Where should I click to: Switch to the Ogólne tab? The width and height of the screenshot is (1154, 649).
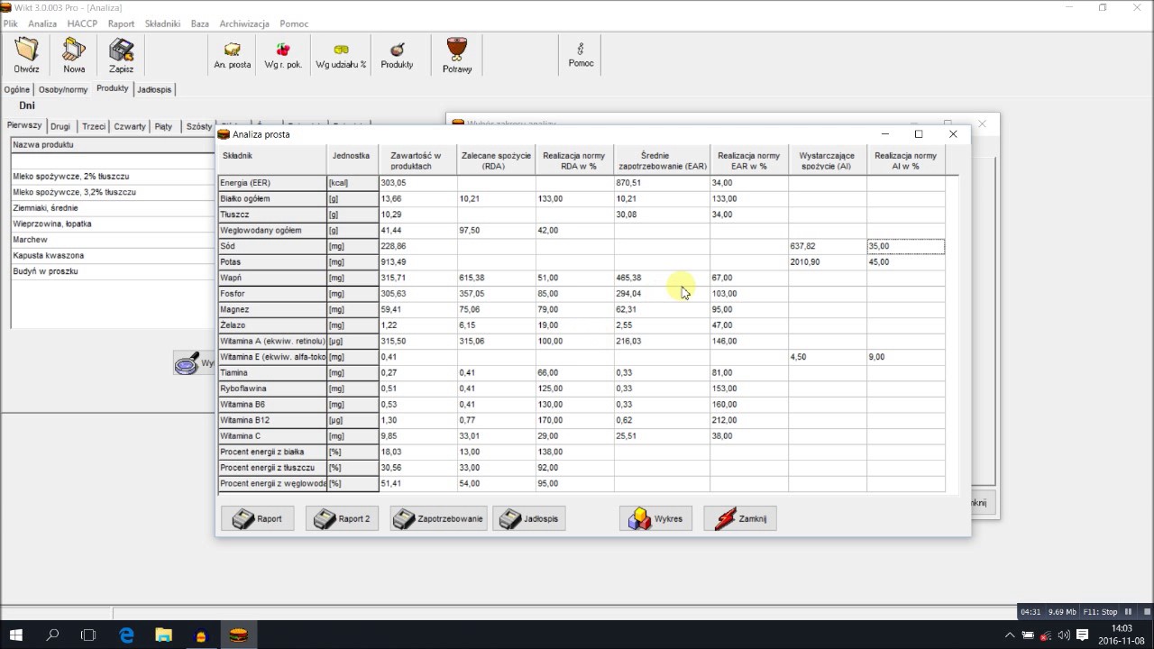coord(17,89)
